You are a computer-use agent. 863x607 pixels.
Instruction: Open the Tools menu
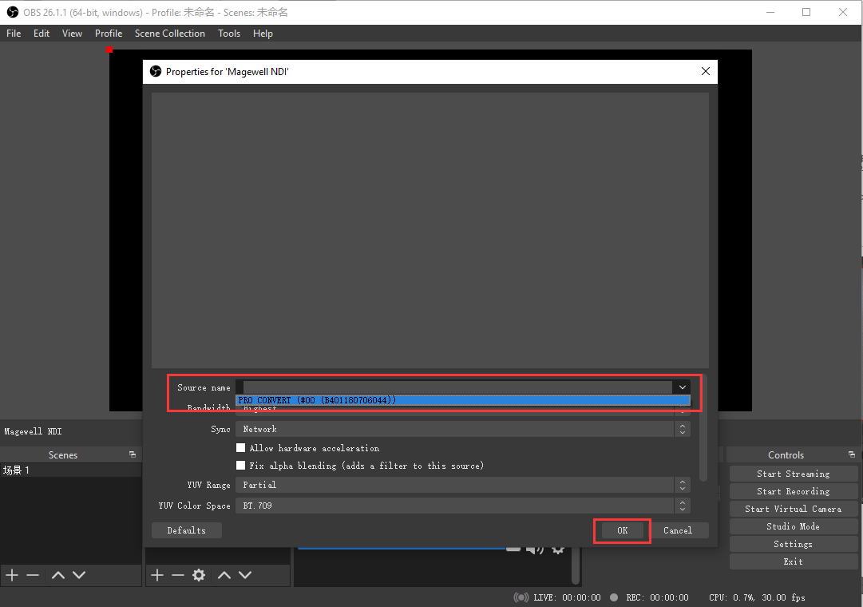229,34
